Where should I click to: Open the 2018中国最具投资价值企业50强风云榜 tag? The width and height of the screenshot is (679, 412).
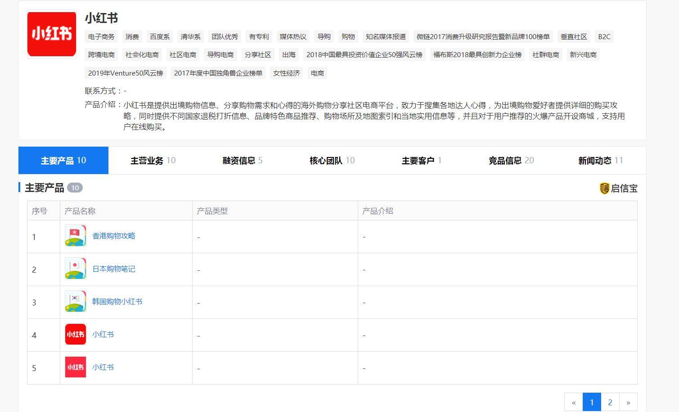click(x=364, y=55)
